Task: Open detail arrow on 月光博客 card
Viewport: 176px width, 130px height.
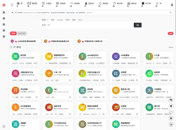Action: (36, 97)
